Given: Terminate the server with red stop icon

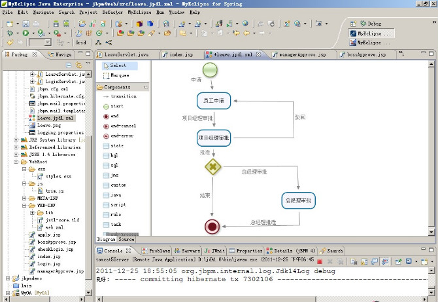Looking at the screenshot, I should [320, 261].
